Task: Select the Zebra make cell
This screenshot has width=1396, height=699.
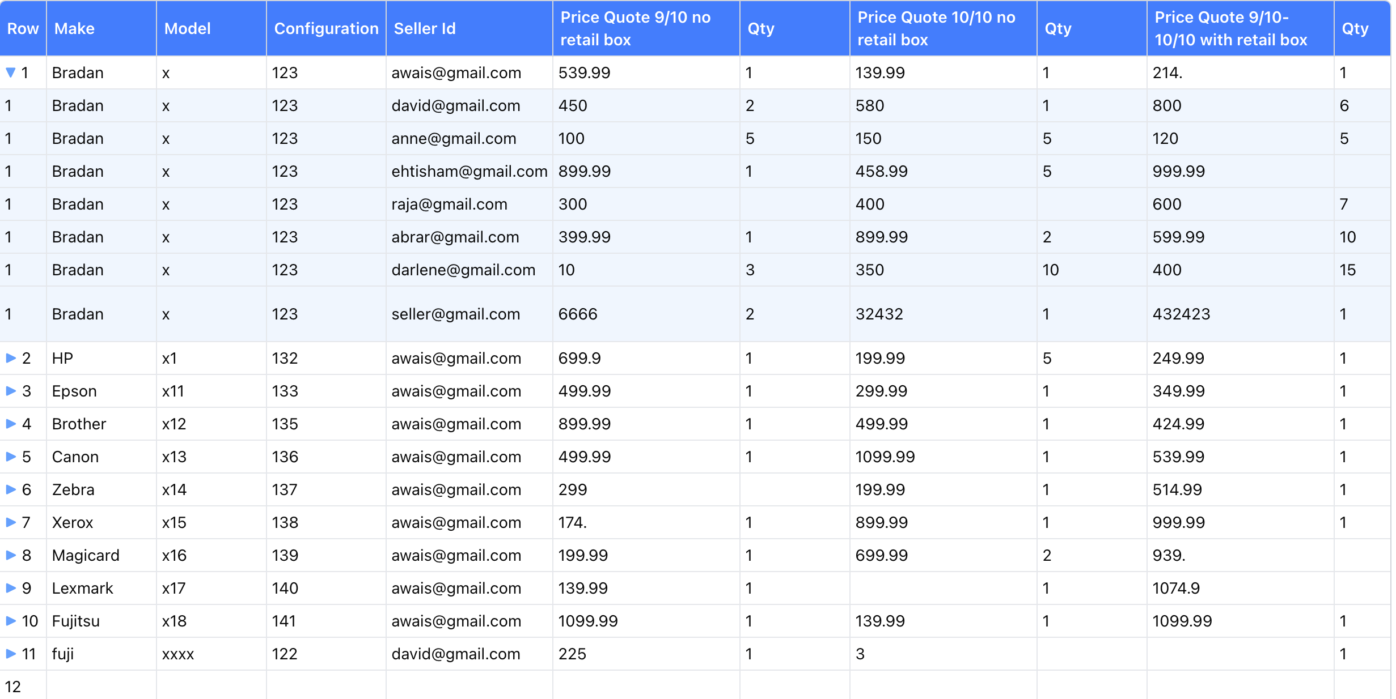Action: tap(101, 489)
